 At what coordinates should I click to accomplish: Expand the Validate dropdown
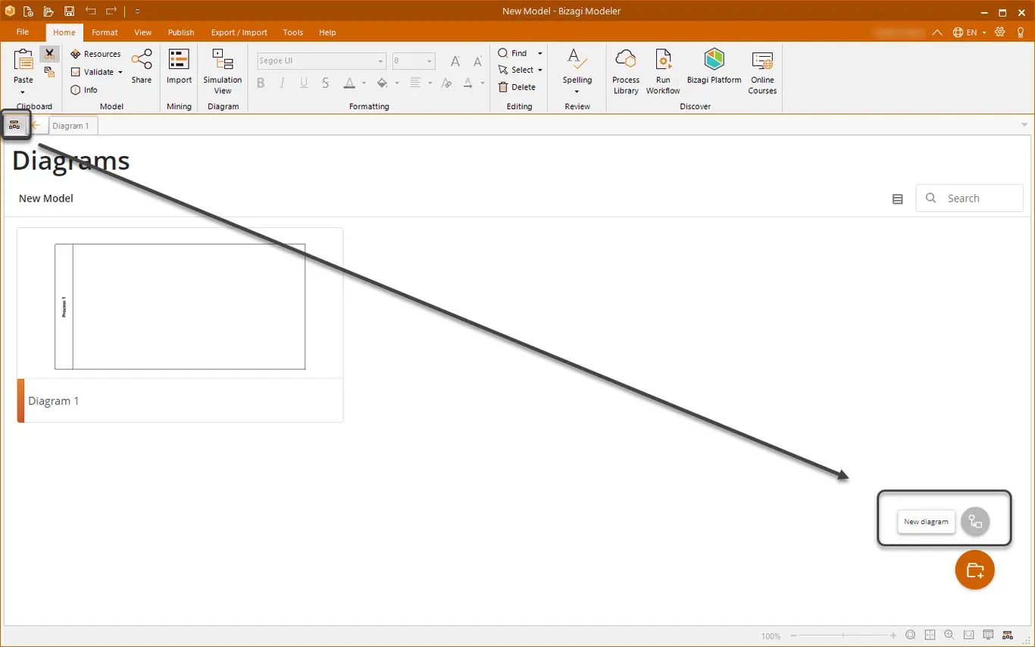click(x=120, y=72)
